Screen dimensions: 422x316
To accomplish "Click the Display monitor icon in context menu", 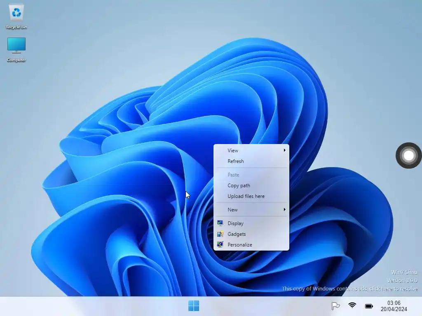I will pyautogui.click(x=220, y=223).
